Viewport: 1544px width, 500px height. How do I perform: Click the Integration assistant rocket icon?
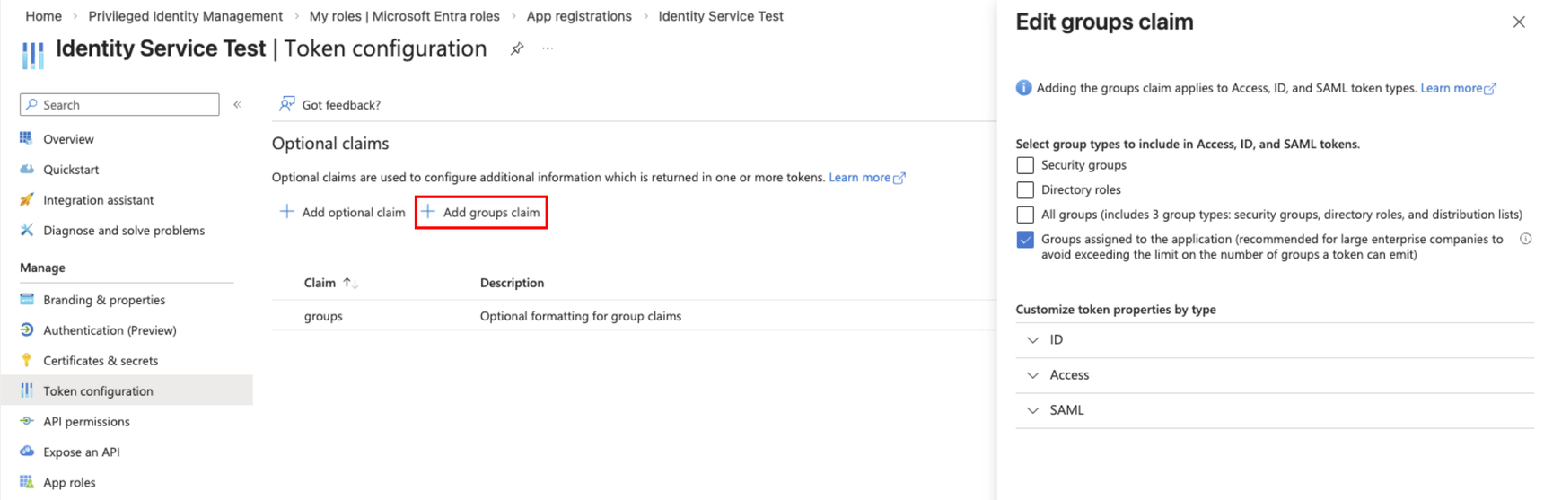(x=26, y=200)
